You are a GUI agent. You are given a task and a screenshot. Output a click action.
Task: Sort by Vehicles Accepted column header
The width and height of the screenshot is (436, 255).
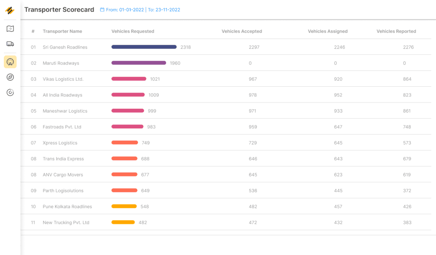(x=242, y=31)
